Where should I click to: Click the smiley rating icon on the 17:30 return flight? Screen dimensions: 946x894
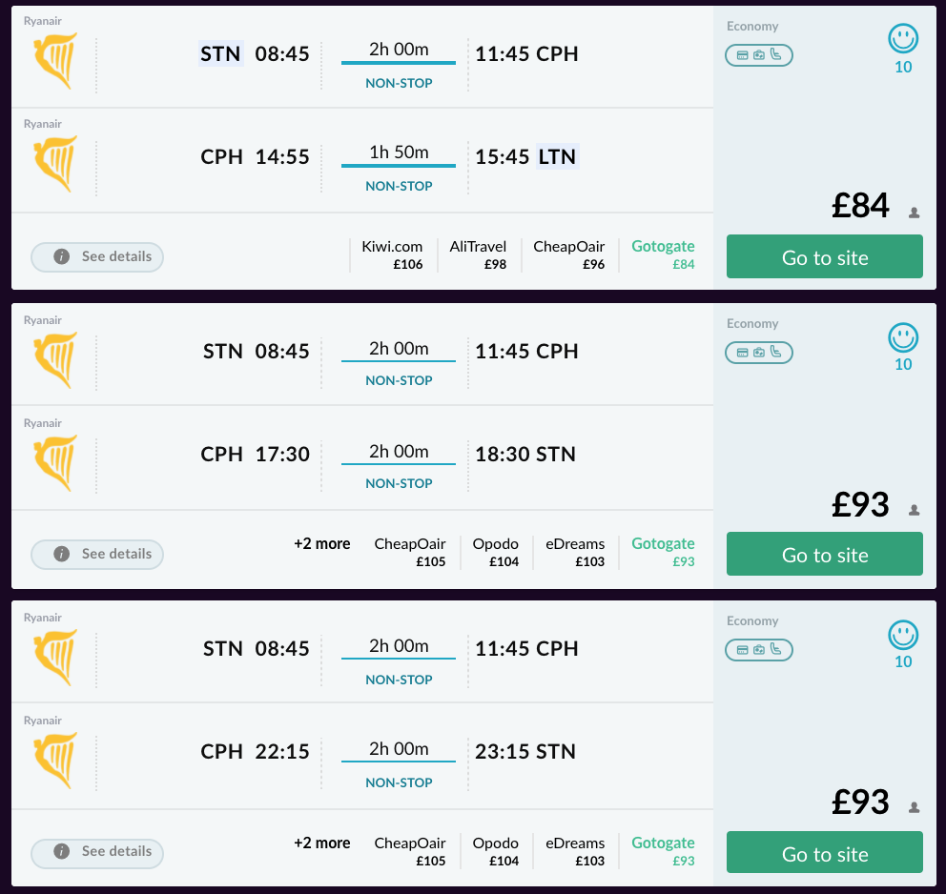pyautogui.click(x=902, y=337)
